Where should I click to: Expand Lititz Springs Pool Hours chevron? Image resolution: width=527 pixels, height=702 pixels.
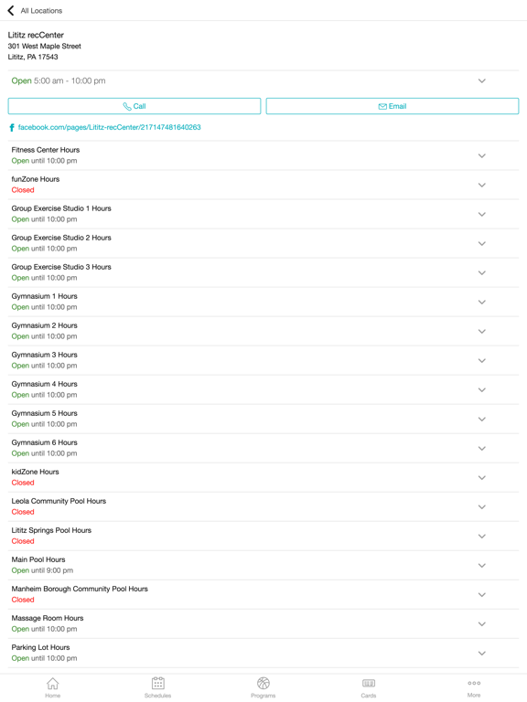pos(482,536)
